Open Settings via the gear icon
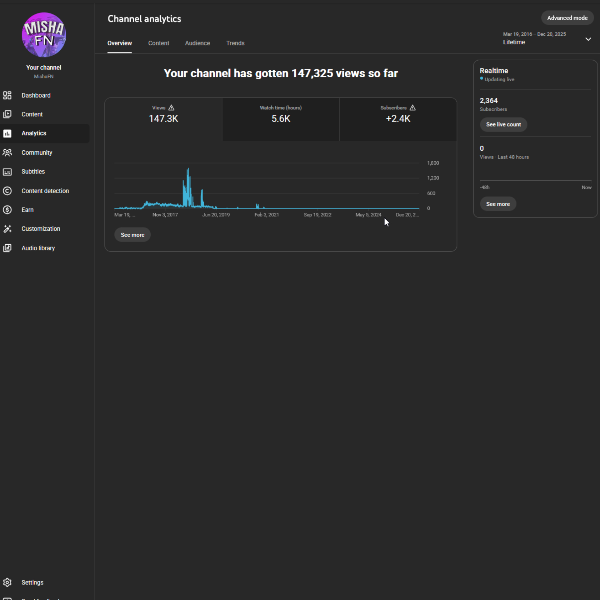The image size is (600, 600). [x=7, y=582]
